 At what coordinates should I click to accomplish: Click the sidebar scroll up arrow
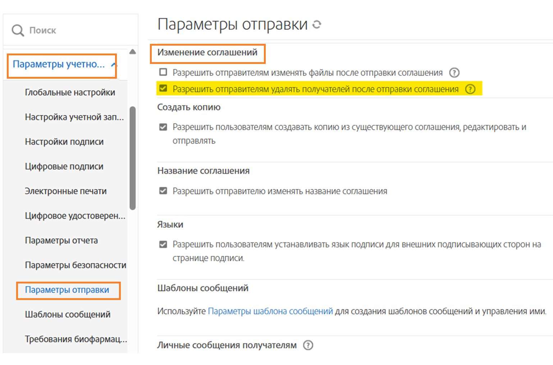(133, 52)
